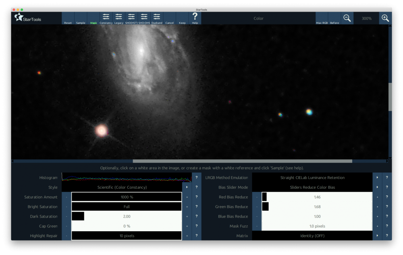Viewport: 403px width, 255px height.
Task: Decrease Mask Fuzz with minus
Action: [x=257, y=226]
